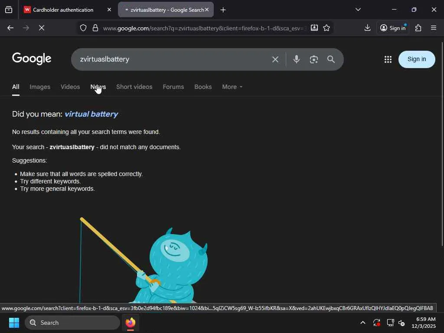The image size is (444, 333).
Task: Click the blue Google Sign in button
Action: point(417,59)
